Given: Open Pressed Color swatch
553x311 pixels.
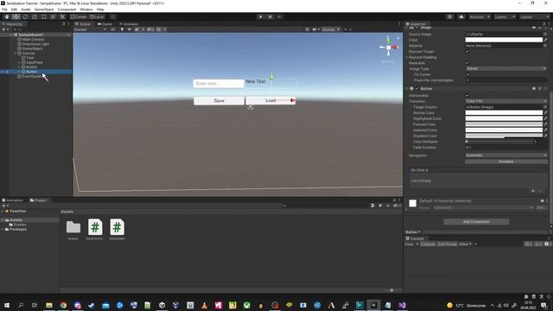Looking at the screenshot, I should (x=504, y=124).
